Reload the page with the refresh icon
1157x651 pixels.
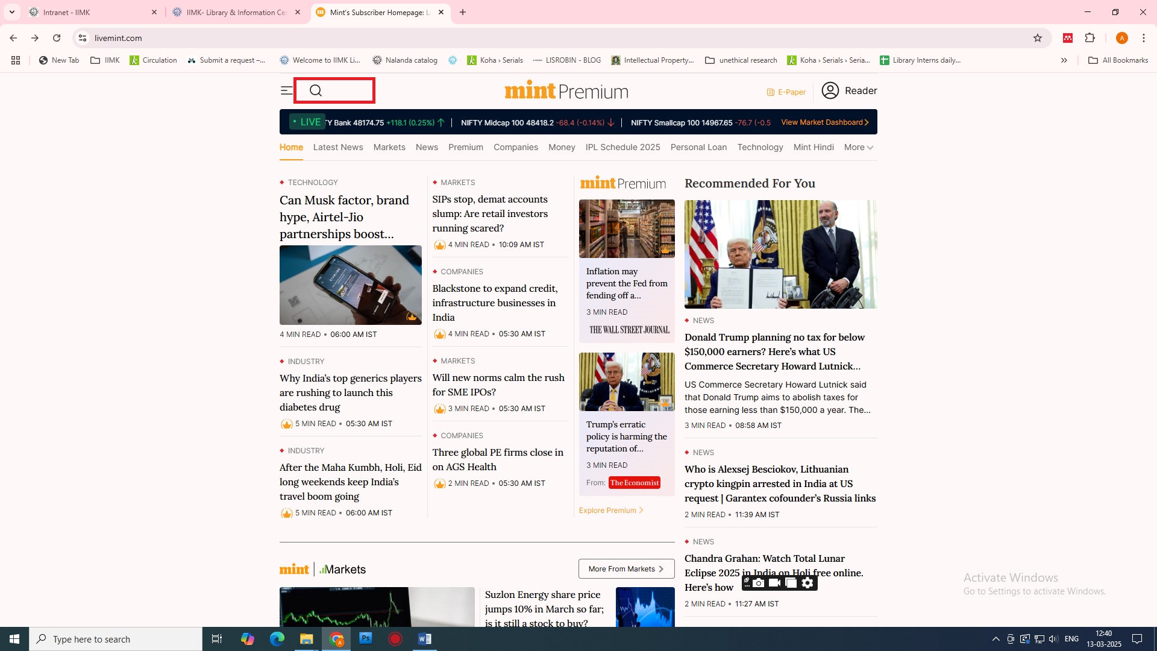click(57, 38)
